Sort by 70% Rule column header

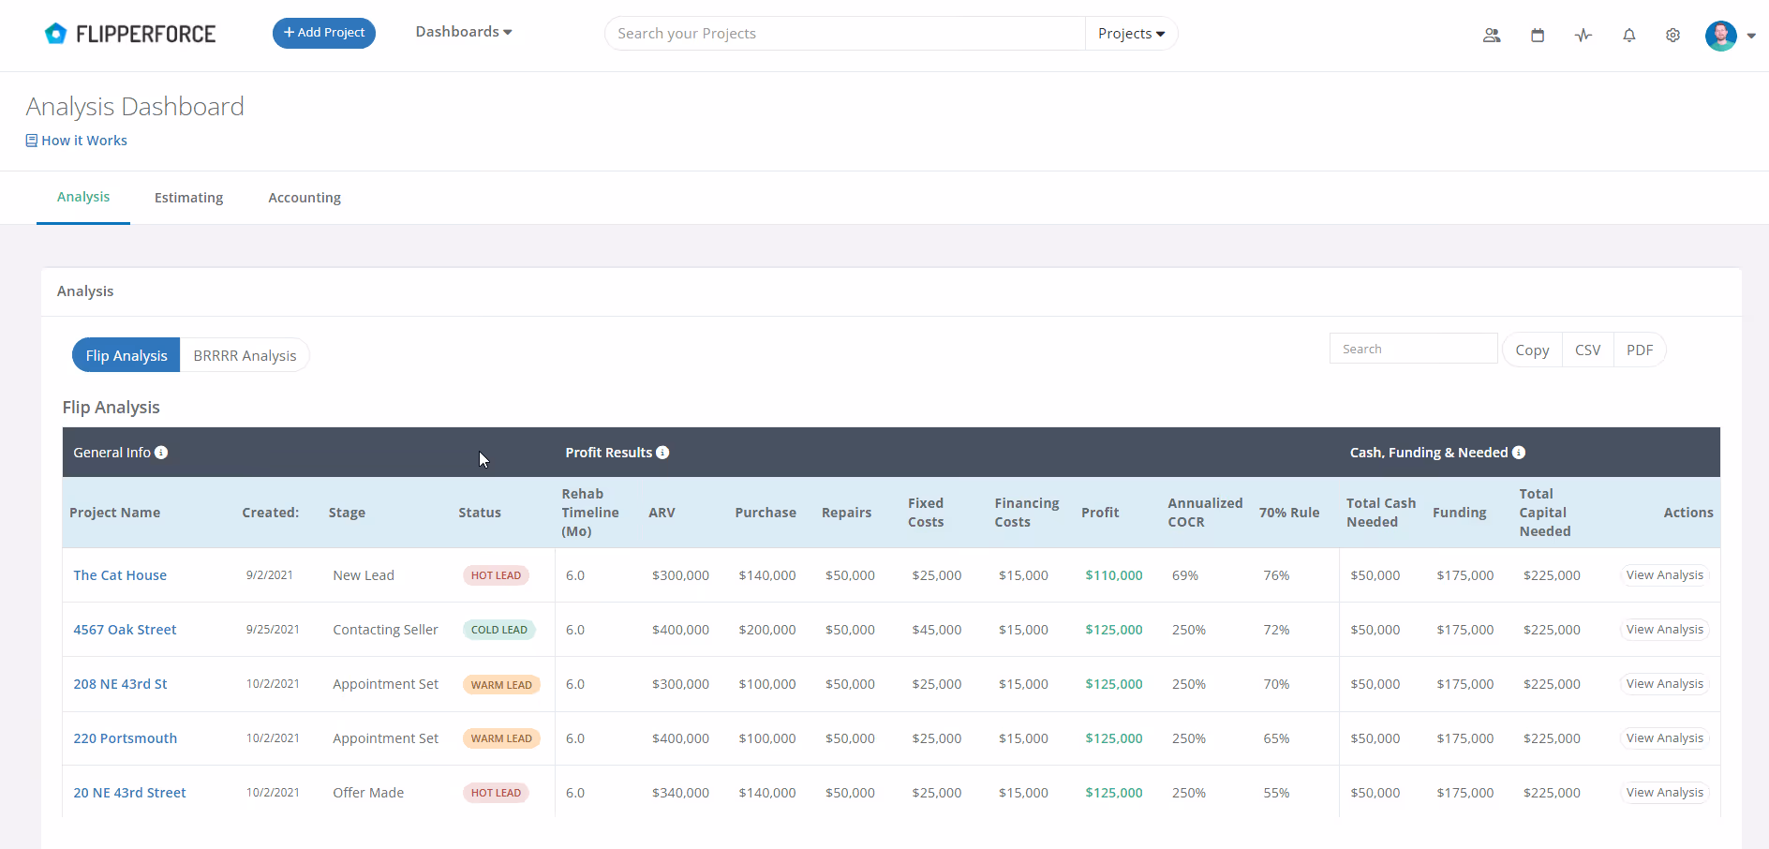(x=1289, y=513)
